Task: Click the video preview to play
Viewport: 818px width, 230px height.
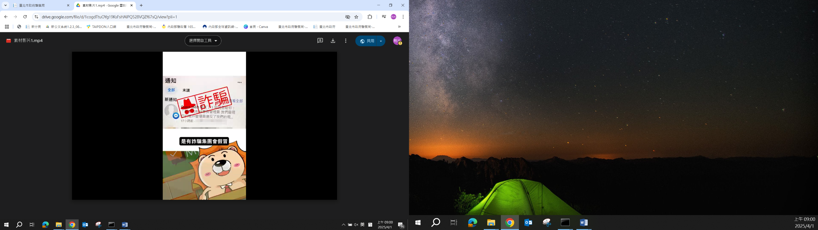Action: click(204, 126)
